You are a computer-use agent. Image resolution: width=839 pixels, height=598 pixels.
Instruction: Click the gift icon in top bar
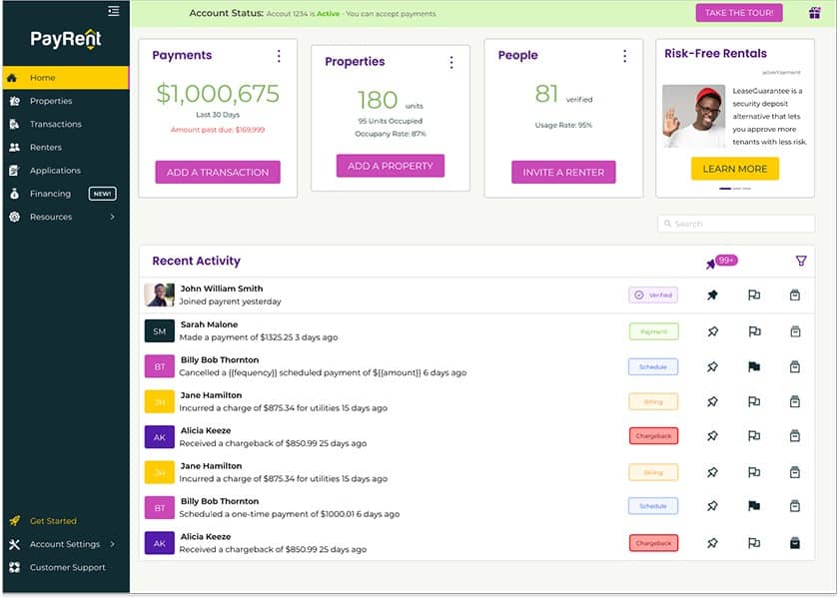pos(815,13)
